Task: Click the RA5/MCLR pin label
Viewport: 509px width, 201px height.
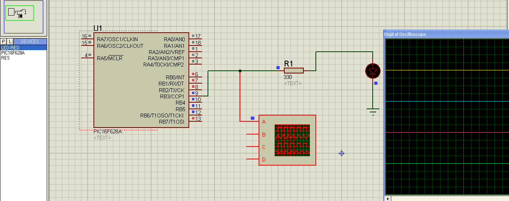Action: click(110, 58)
